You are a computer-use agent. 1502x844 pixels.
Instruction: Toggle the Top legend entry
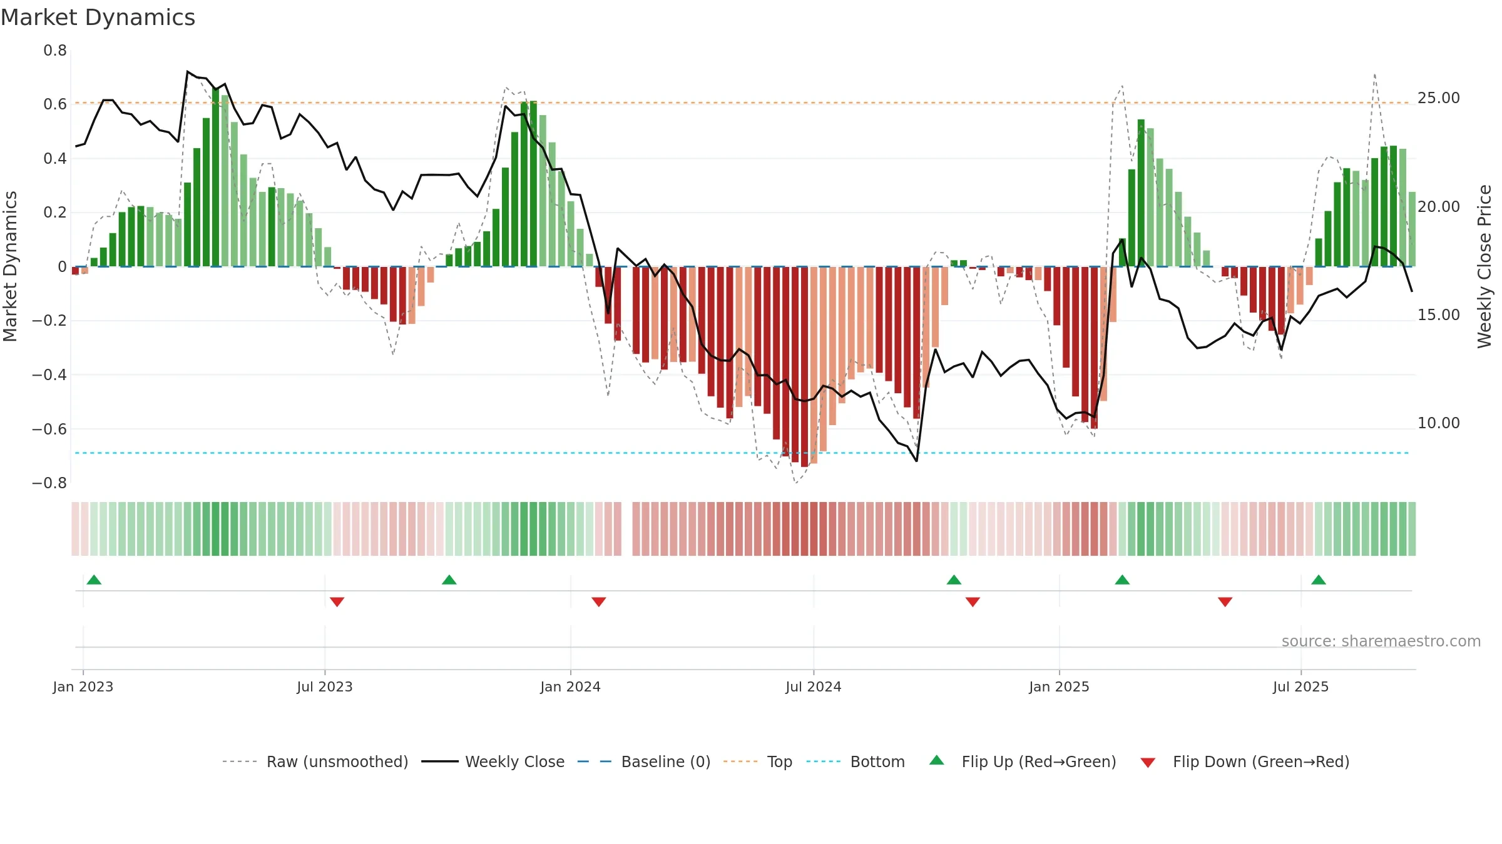pyautogui.click(x=758, y=761)
